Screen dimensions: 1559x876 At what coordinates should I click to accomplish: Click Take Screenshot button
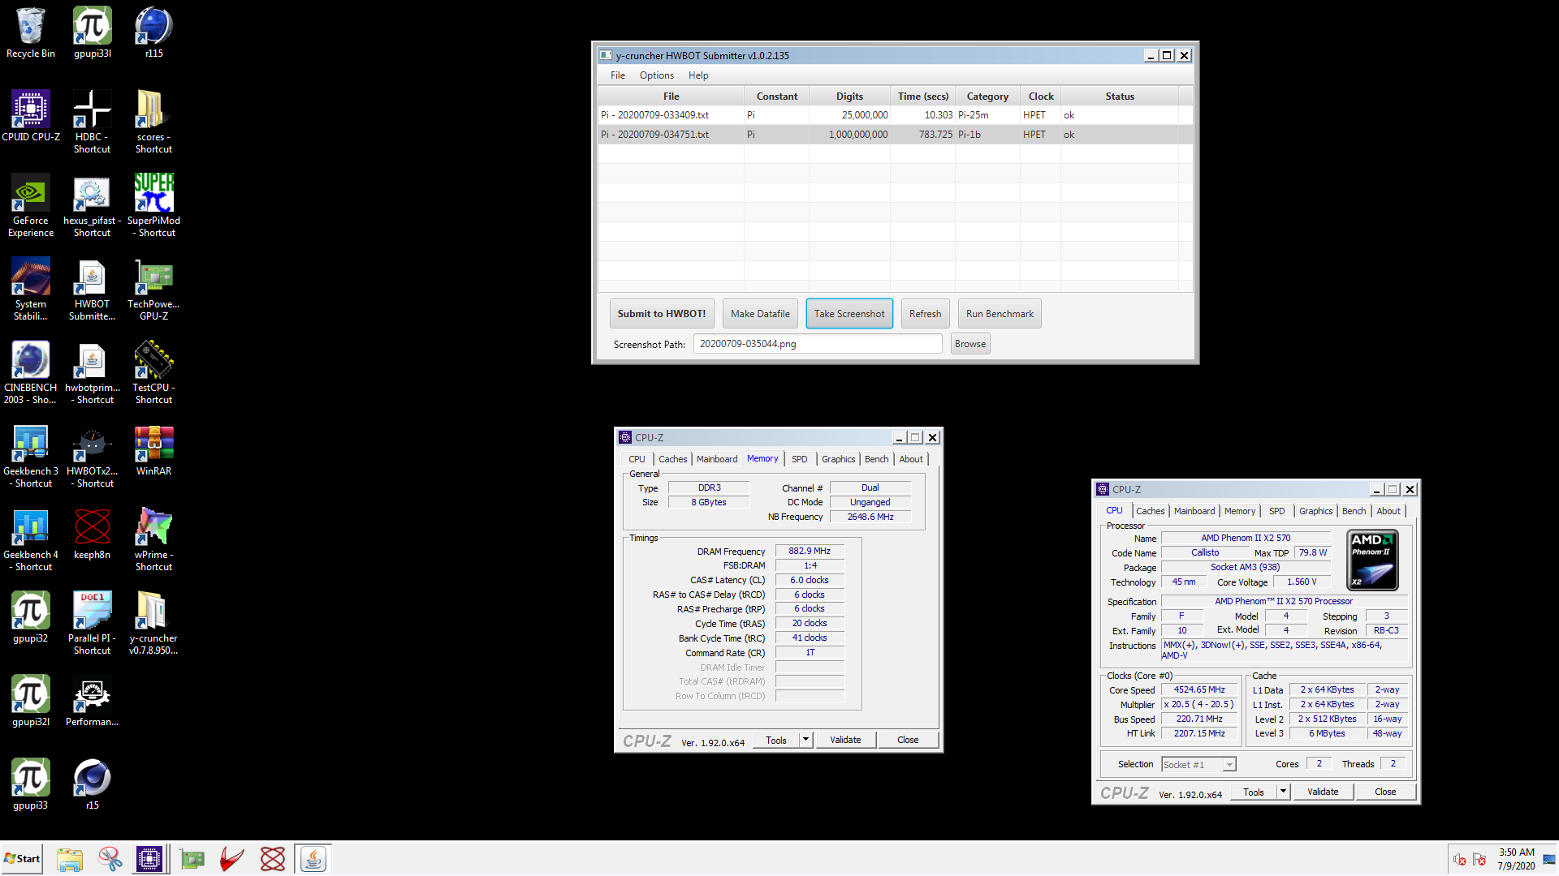[x=849, y=314]
